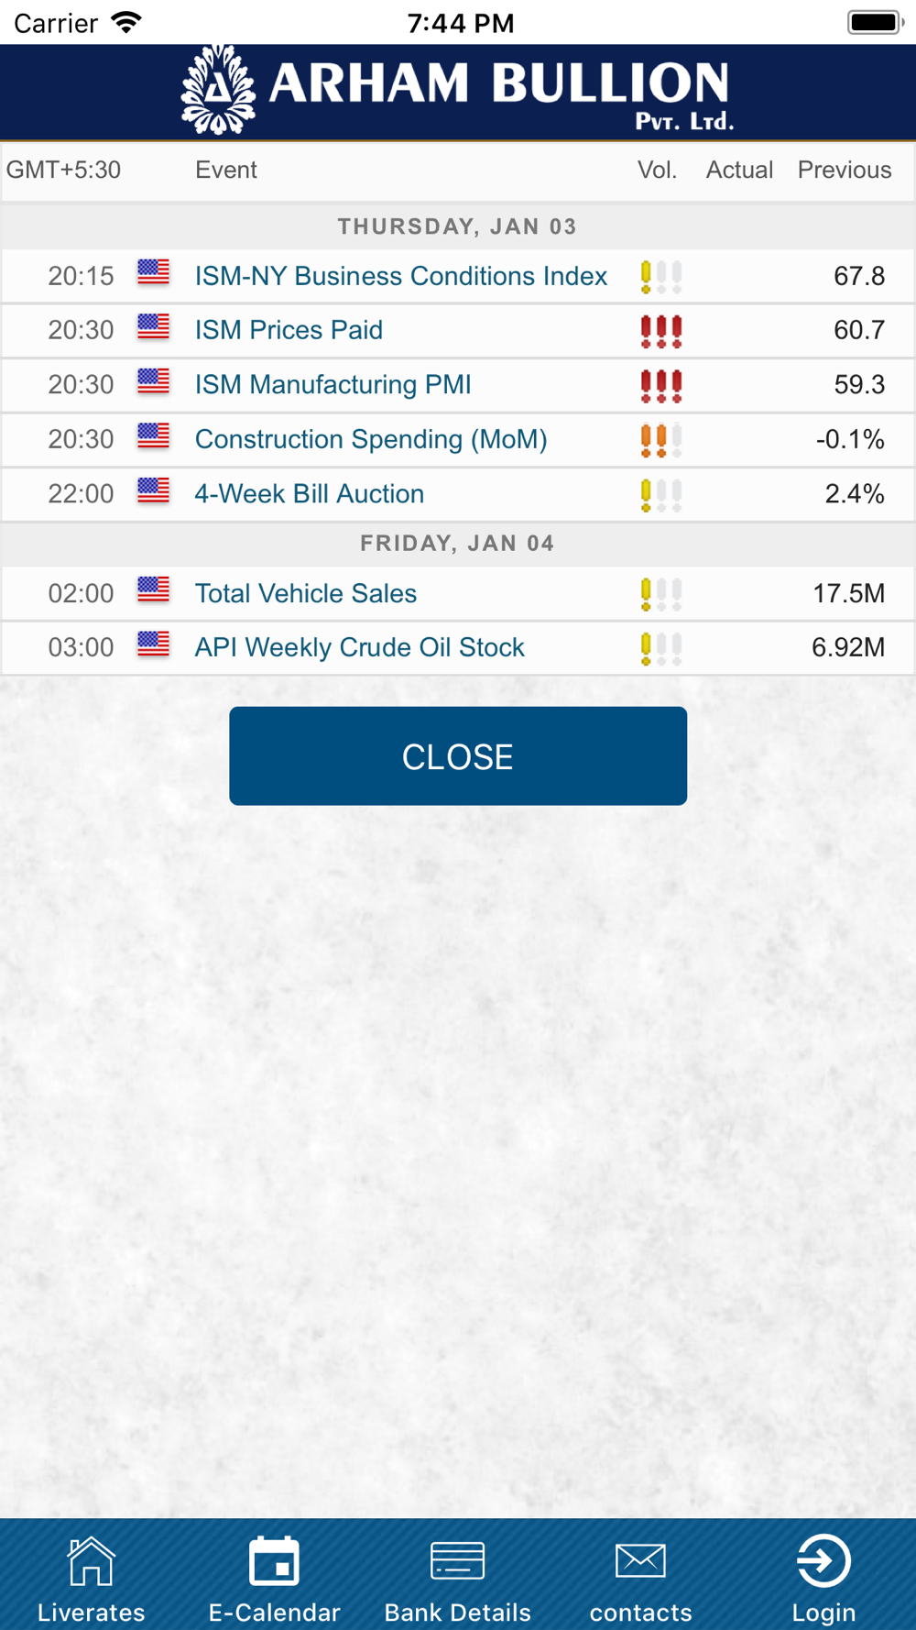This screenshot has height=1630, width=916.
Task: Tap the Arham Bullion logo emblem
Action: click(218, 90)
